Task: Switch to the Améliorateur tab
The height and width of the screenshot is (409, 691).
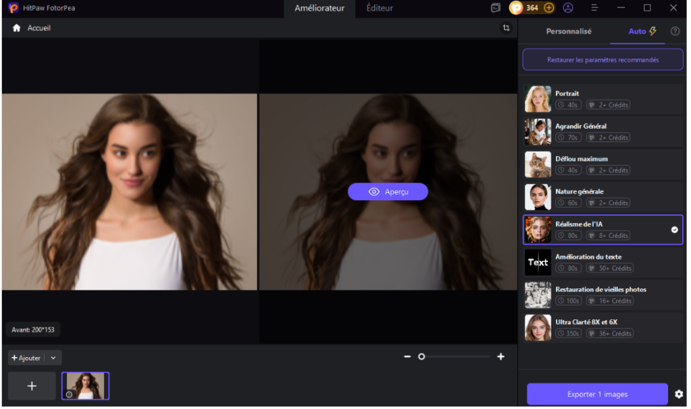Action: (321, 8)
